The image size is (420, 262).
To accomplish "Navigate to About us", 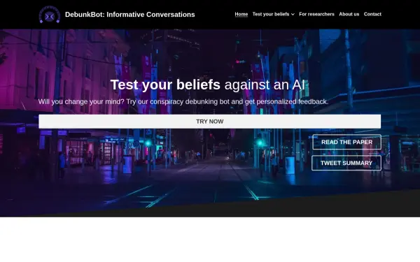I will pos(349,14).
